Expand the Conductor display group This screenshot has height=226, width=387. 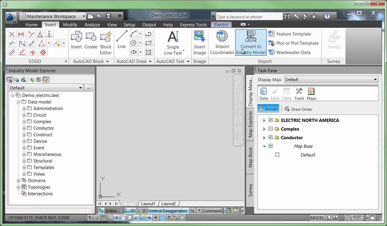[264, 137]
